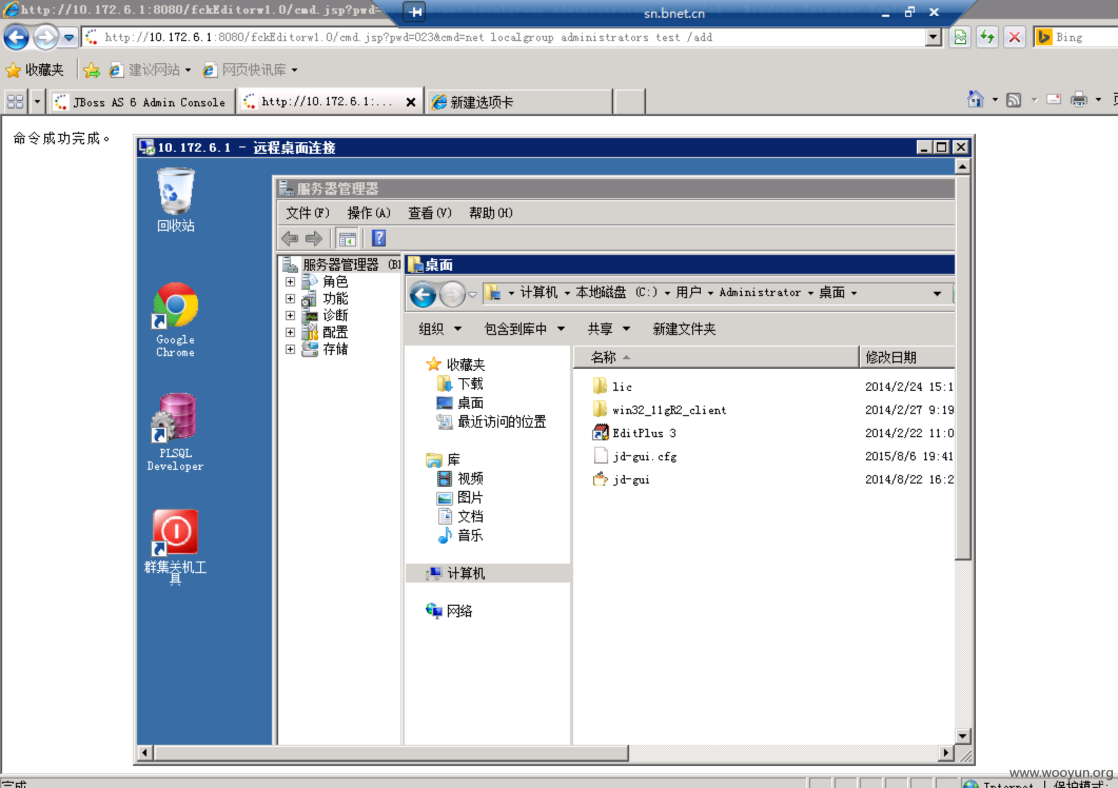Switch to 新建选项卡 tab
The width and height of the screenshot is (1118, 788).
[x=519, y=102]
